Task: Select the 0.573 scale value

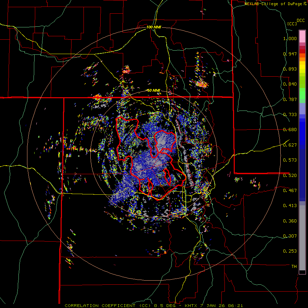Action: coord(290,160)
